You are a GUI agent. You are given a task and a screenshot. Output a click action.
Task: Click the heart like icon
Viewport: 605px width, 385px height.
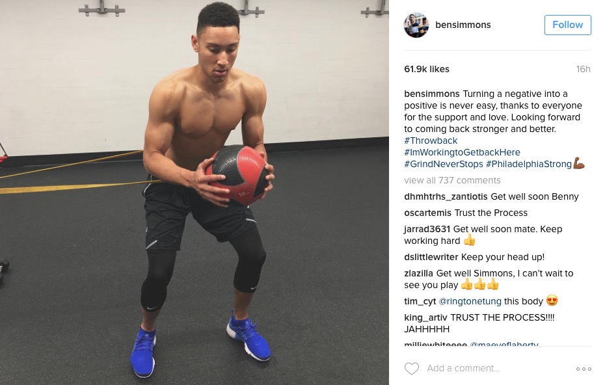[x=411, y=368]
